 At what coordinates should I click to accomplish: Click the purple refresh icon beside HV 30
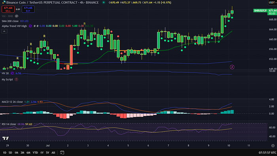(x=12, y=73)
